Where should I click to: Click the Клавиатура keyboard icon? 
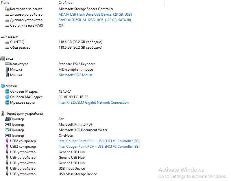(x=7, y=64)
